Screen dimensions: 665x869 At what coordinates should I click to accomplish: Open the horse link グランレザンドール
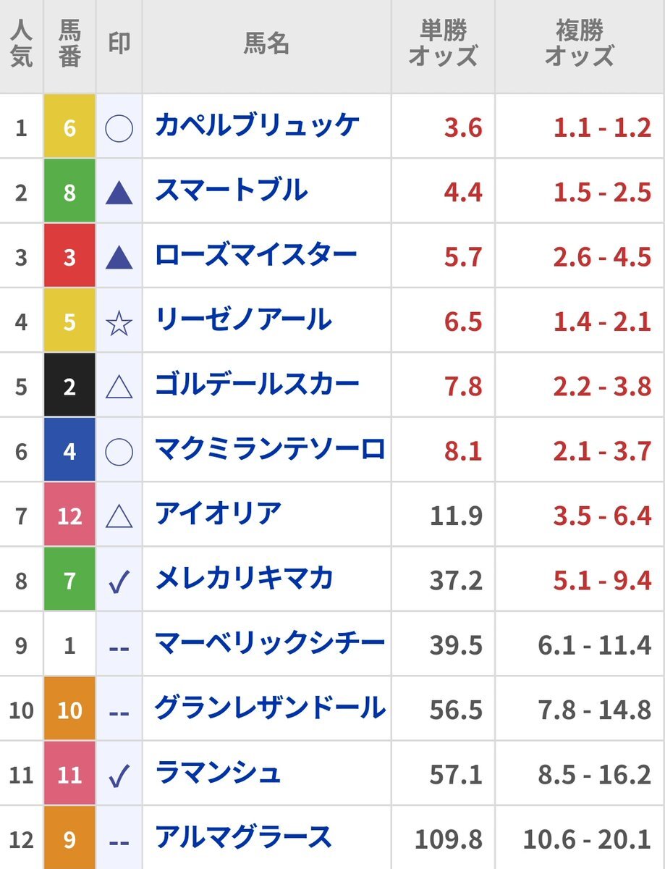click(x=270, y=708)
